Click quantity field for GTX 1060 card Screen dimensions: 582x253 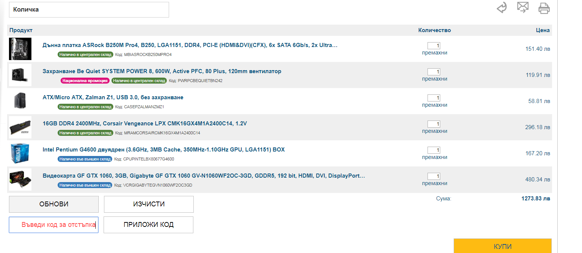point(434,176)
